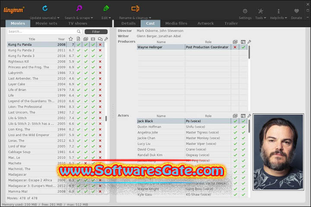The image size is (311, 207).
Task: Open Tools dropdown arrow
Action: pyautogui.click(x=265, y=18)
